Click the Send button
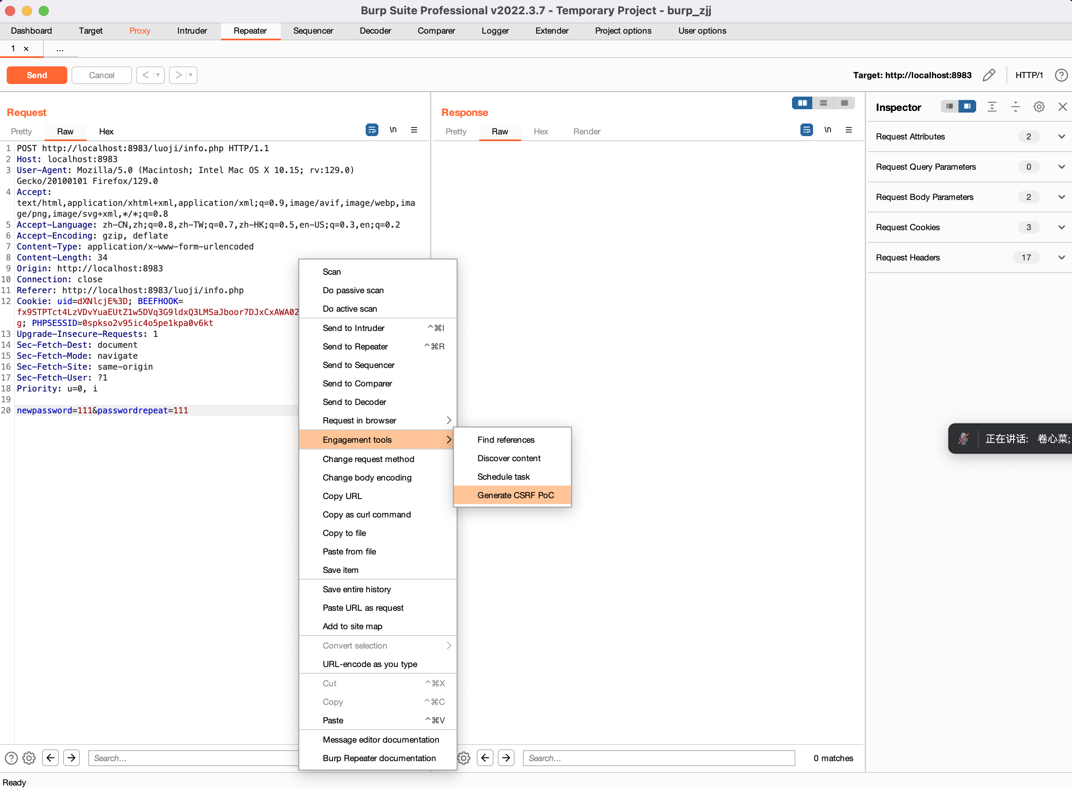Screen dimensions: 1072x788 pos(37,75)
